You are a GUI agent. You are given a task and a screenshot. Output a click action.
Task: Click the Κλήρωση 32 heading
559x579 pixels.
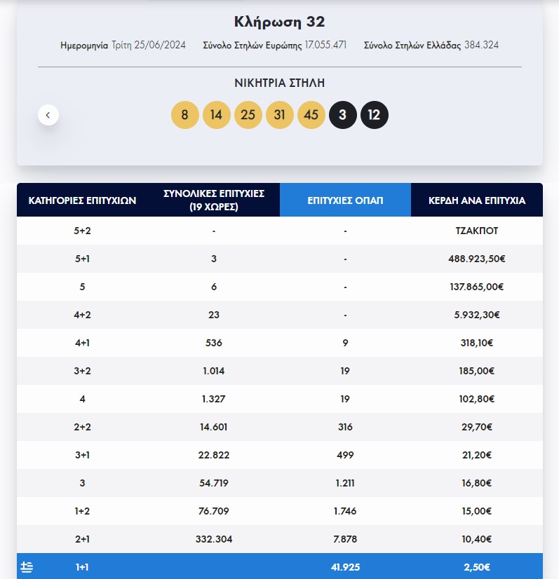pos(279,21)
